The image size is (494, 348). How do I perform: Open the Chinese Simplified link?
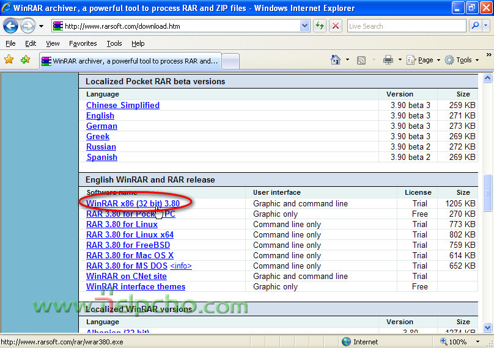click(123, 105)
